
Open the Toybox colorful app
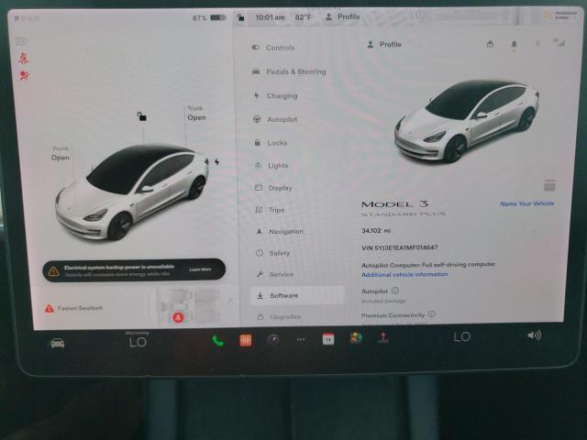(356, 338)
